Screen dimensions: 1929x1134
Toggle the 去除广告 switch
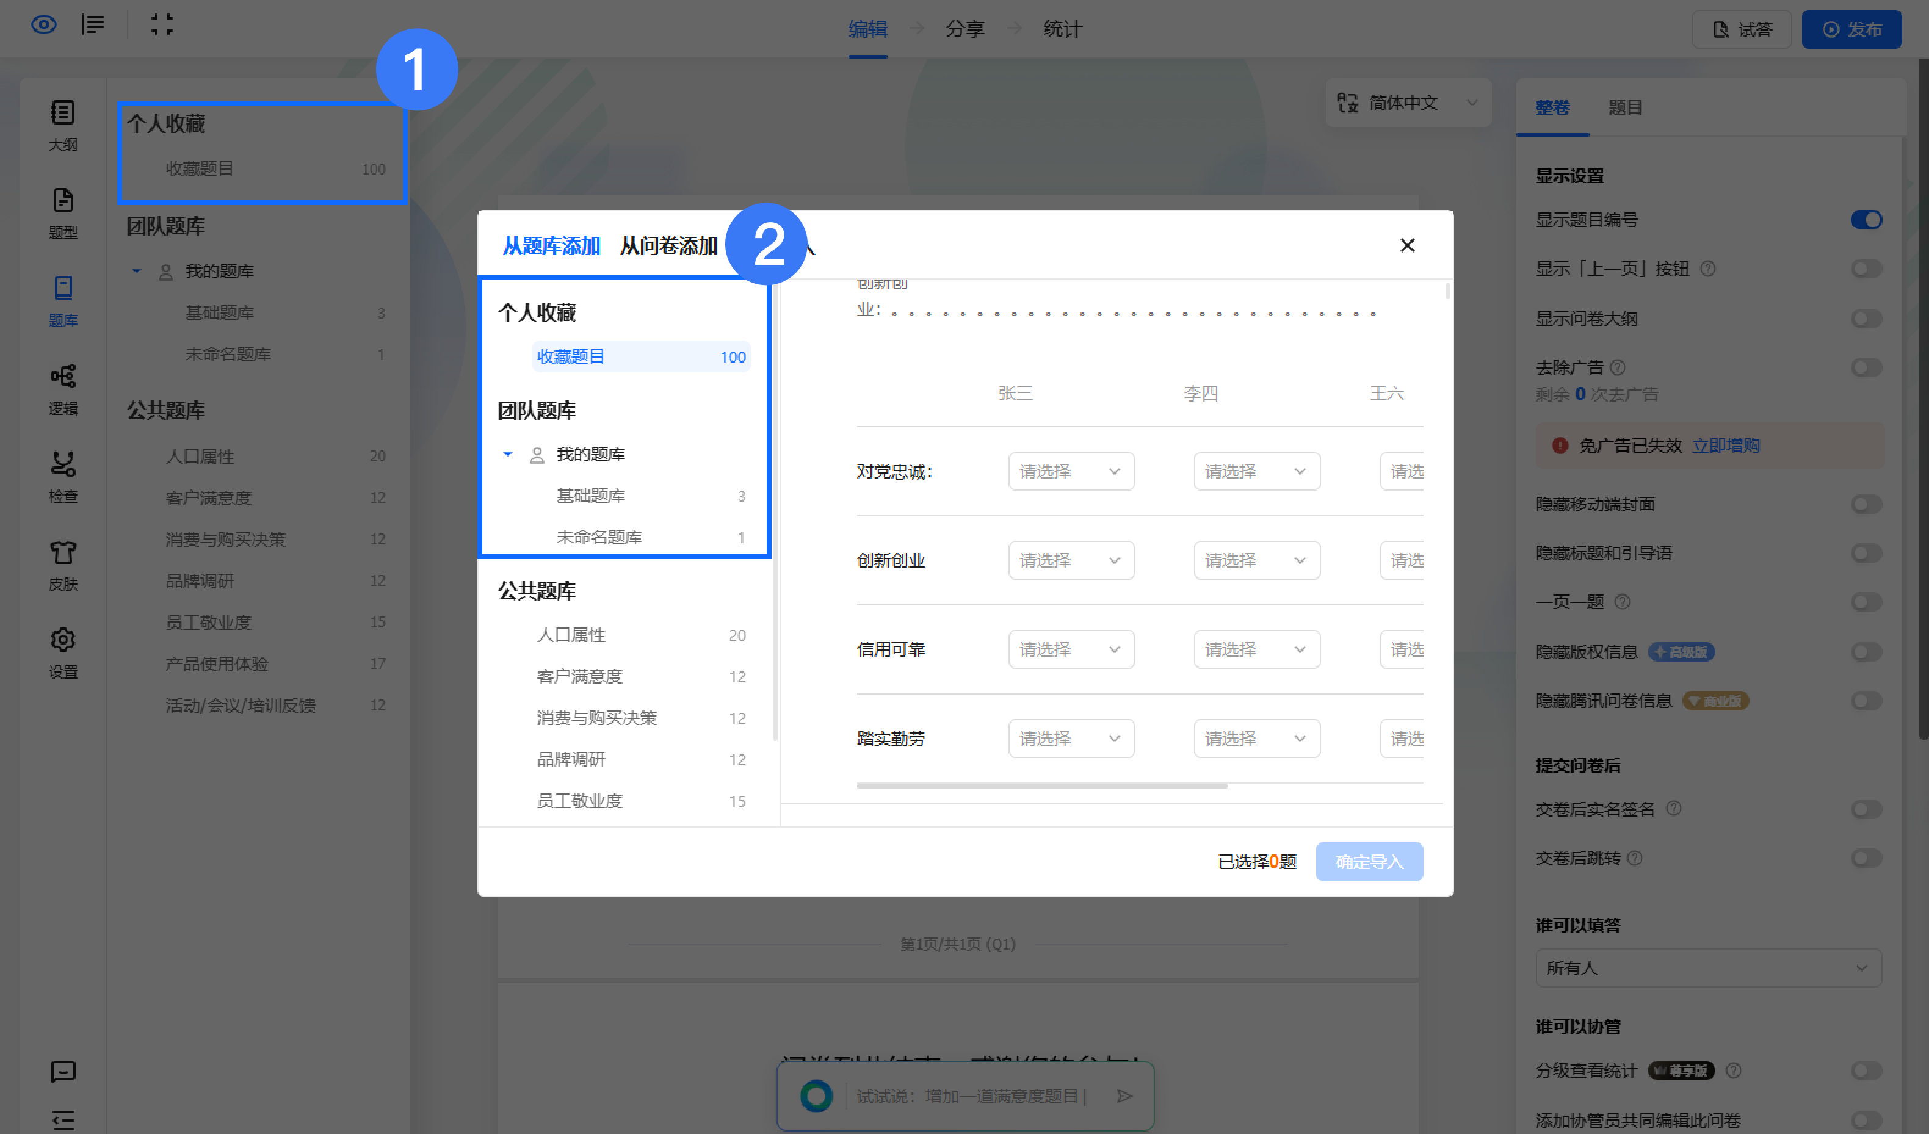point(1866,368)
